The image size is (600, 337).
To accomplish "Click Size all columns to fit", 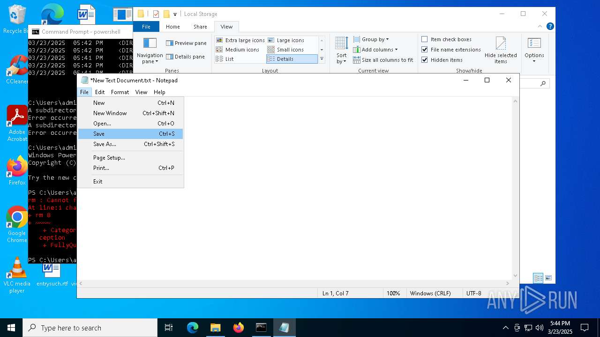I will (x=383, y=60).
